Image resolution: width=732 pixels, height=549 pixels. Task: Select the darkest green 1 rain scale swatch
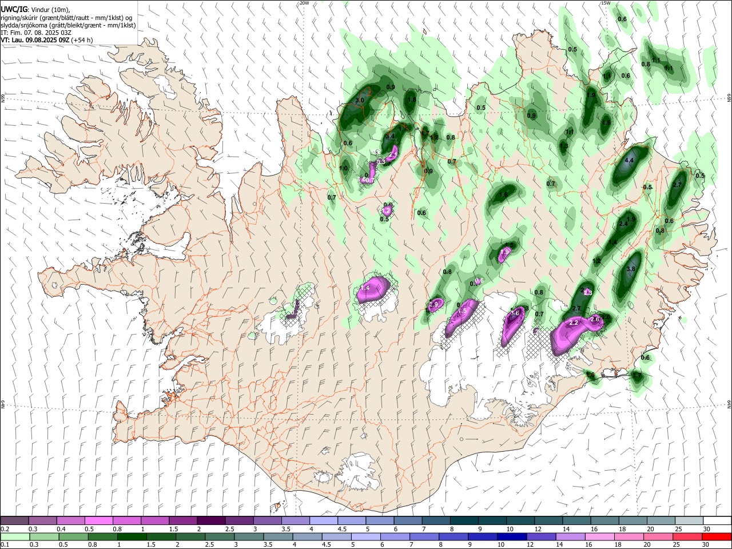pyautogui.click(x=132, y=537)
